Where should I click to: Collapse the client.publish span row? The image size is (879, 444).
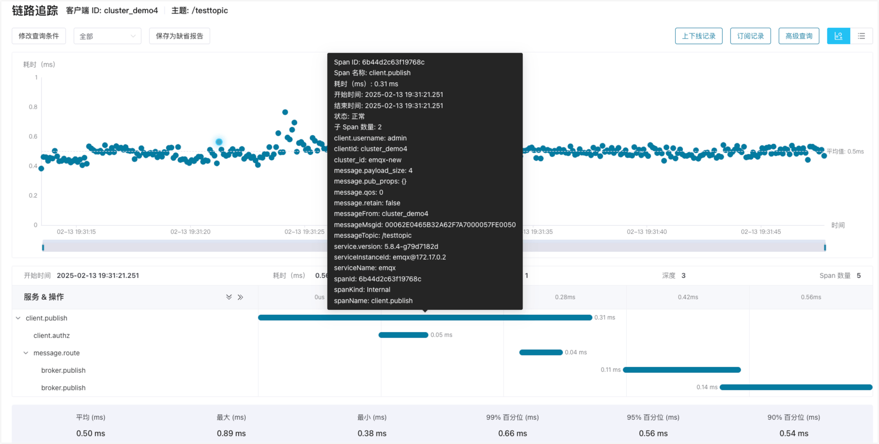tap(18, 318)
